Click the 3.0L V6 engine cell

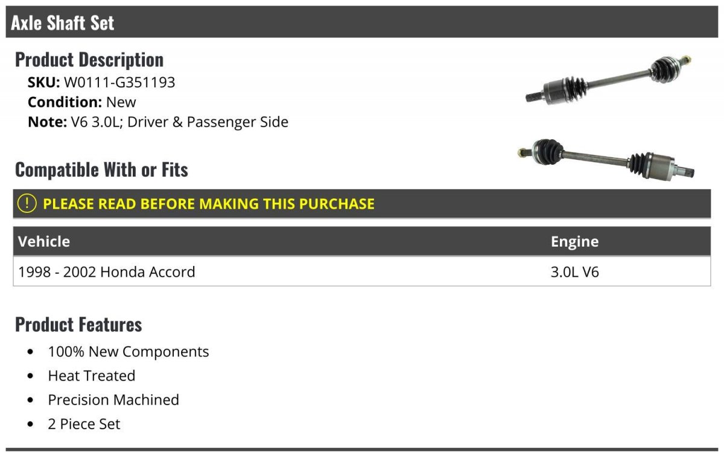tap(574, 272)
